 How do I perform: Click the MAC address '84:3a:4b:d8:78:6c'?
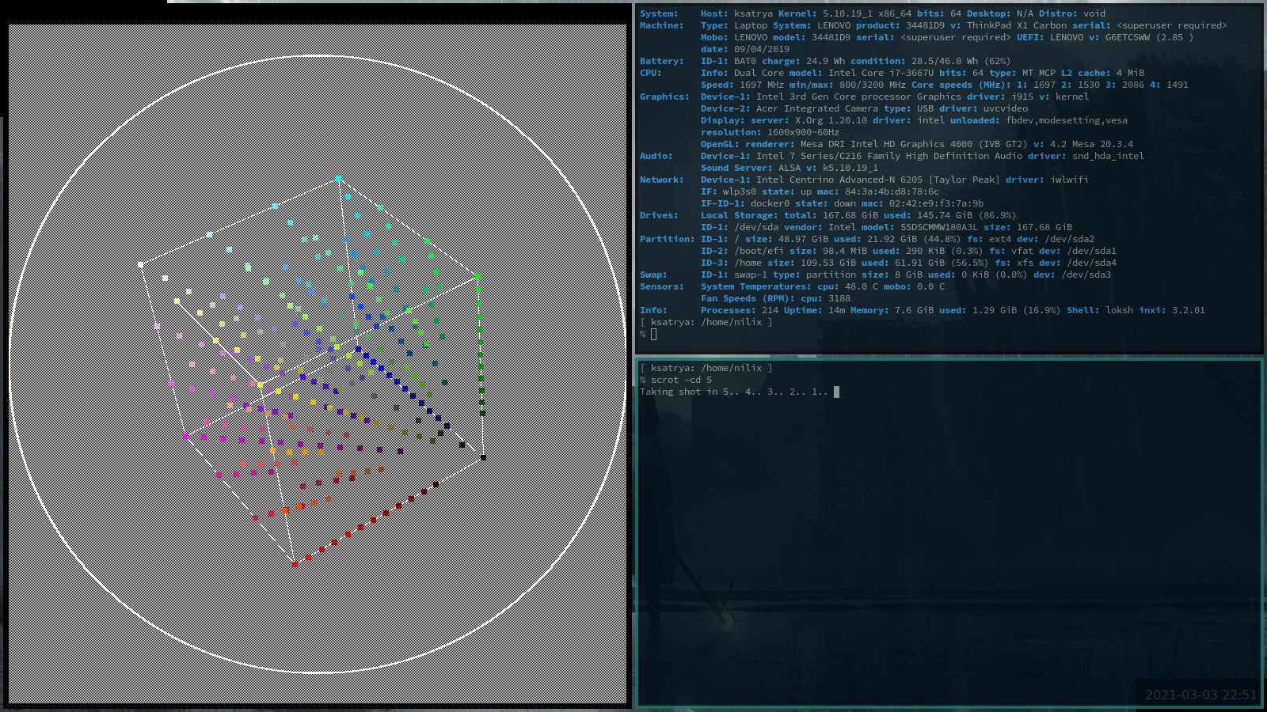892,191
